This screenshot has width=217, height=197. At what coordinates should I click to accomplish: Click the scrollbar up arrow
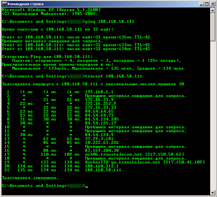[213, 10]
